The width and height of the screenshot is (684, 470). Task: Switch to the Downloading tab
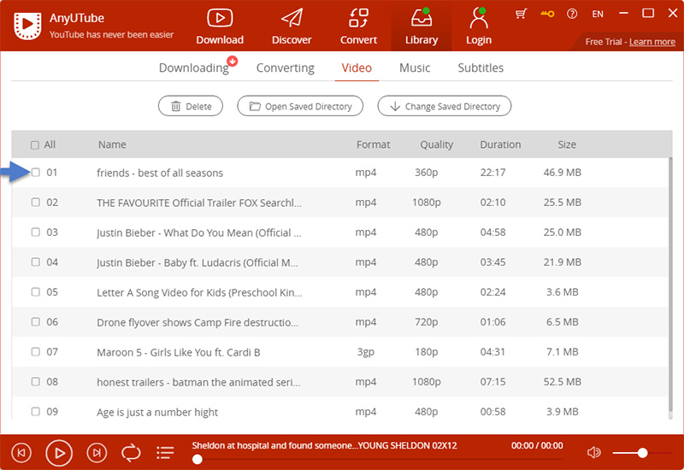pos(194,68)
